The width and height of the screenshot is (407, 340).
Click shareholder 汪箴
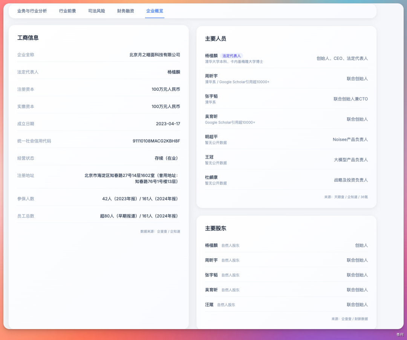point(209,305)
